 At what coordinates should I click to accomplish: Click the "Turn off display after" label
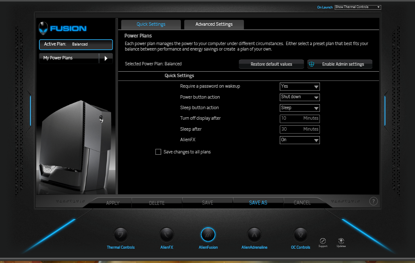point(200,118)
